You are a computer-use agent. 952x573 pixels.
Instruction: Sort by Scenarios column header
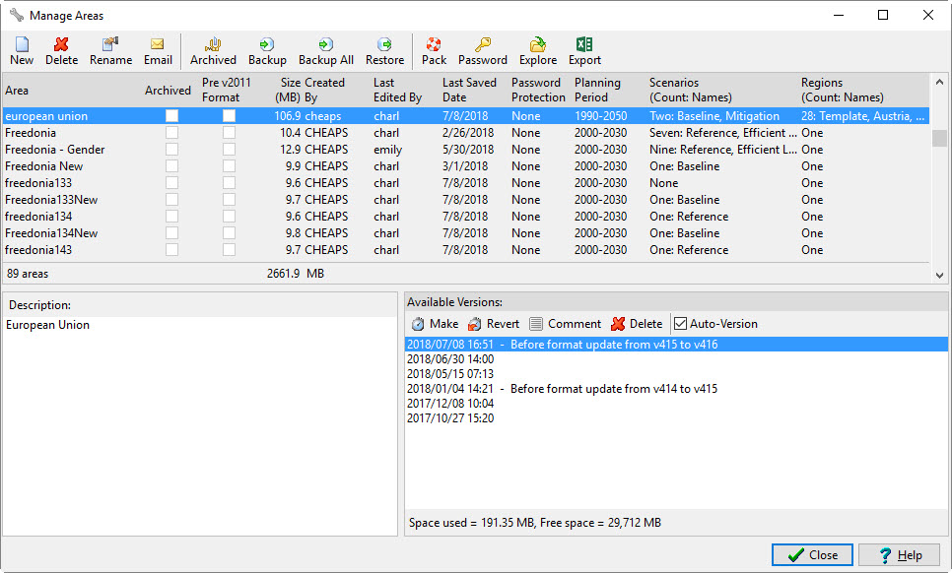click(690, 90)
